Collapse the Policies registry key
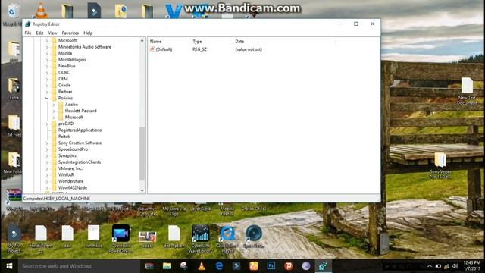Image resolution: width=485 pixels, height=273 pixels. (x=47, y=98)
